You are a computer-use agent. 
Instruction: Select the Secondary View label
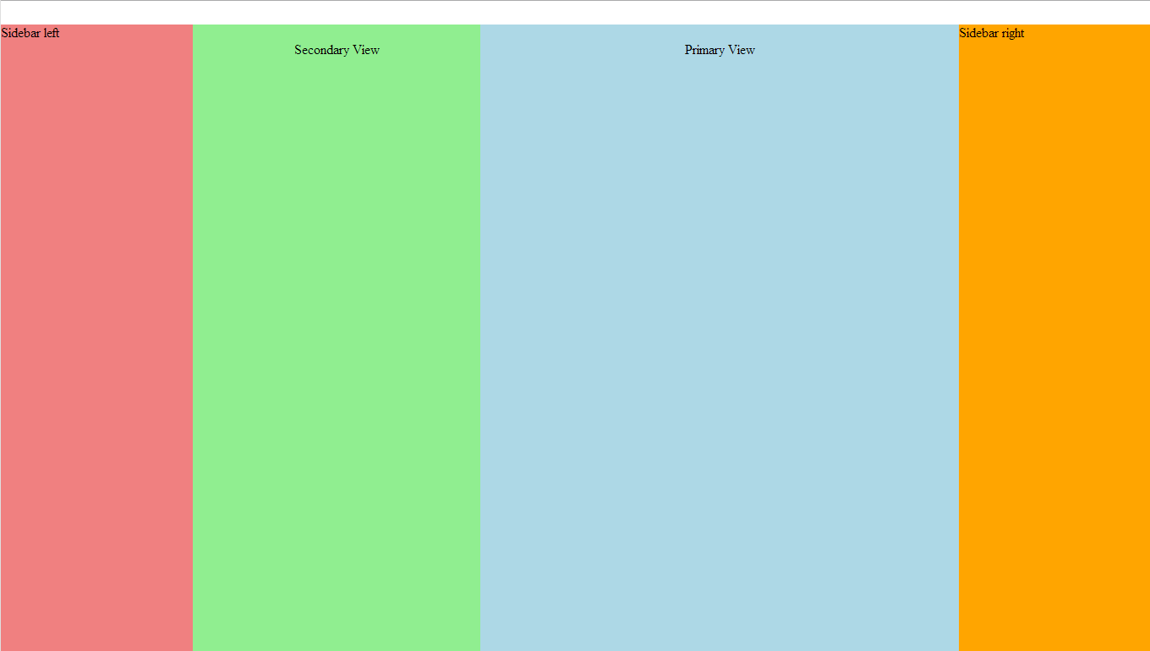[337, 50]
